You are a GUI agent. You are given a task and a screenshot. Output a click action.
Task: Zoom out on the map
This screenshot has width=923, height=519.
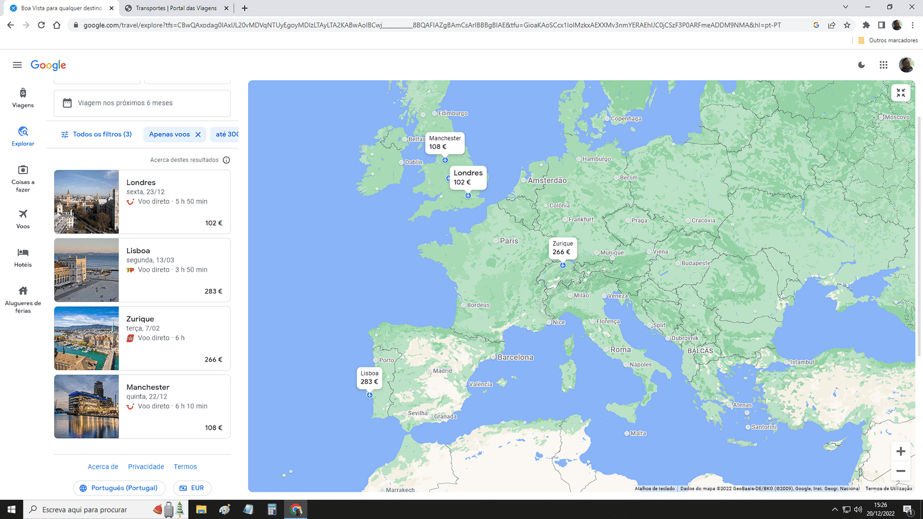(x=901, y=471)
